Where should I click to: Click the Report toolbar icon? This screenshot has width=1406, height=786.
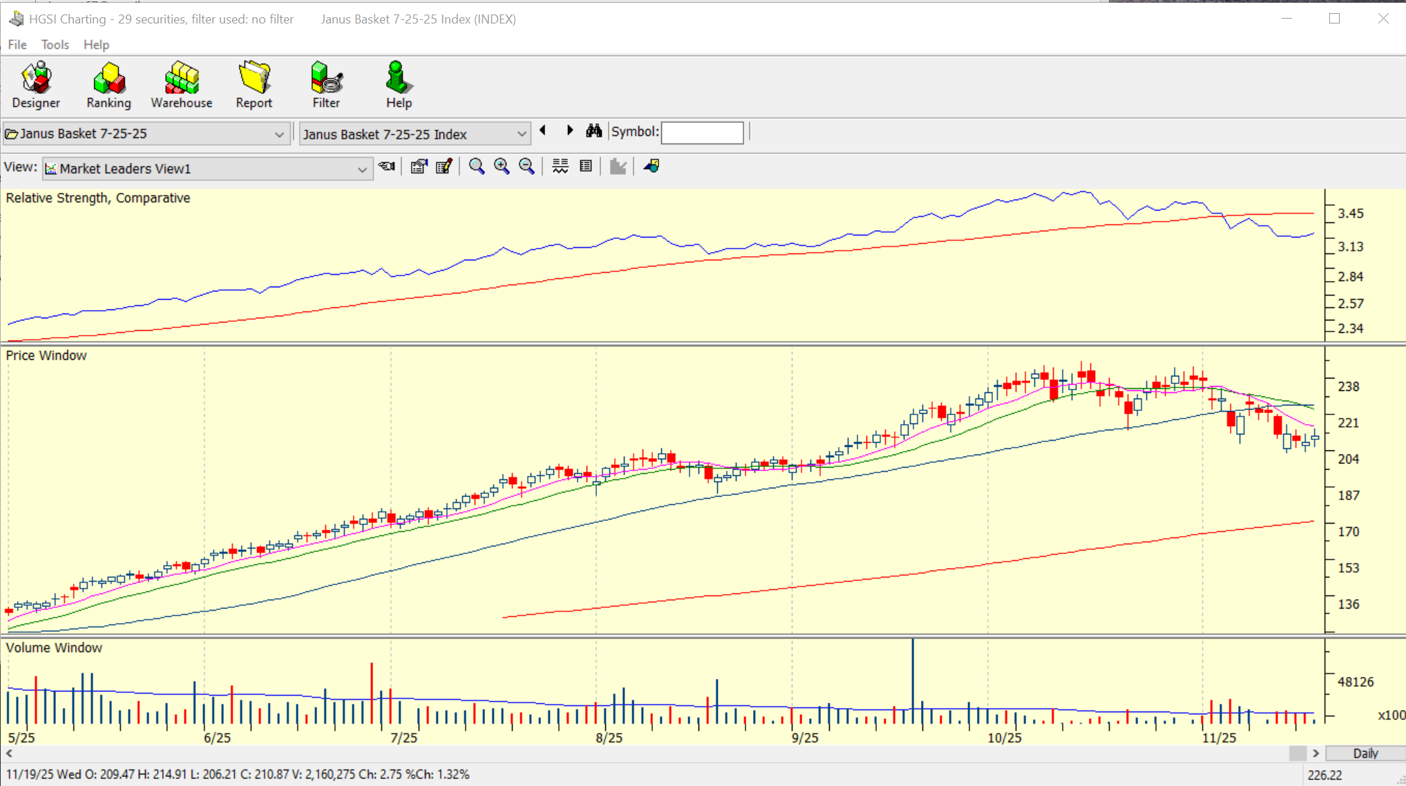[x=254, y=85]
